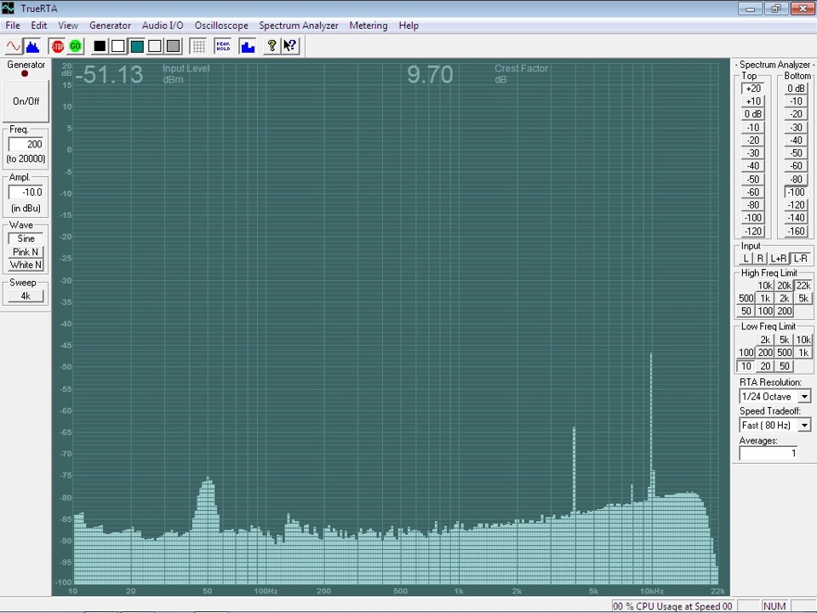Choose the white color scheme swatch

(118, 46)
